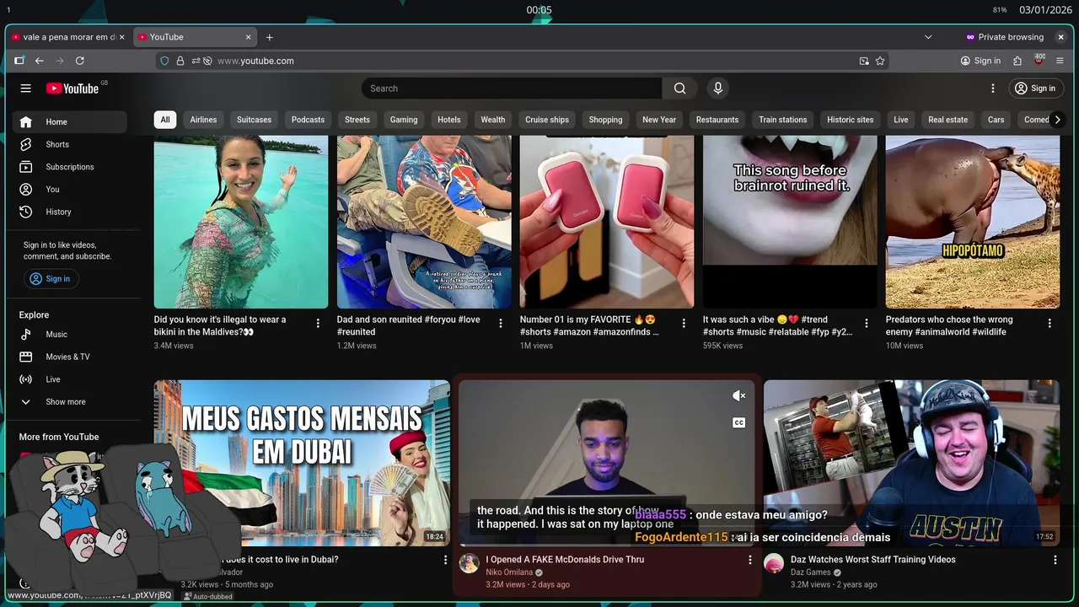Image resolution: width=1079 pixels, height=607 pixels.
Task: Open the You section in sidebar
Action: point(70,189)
